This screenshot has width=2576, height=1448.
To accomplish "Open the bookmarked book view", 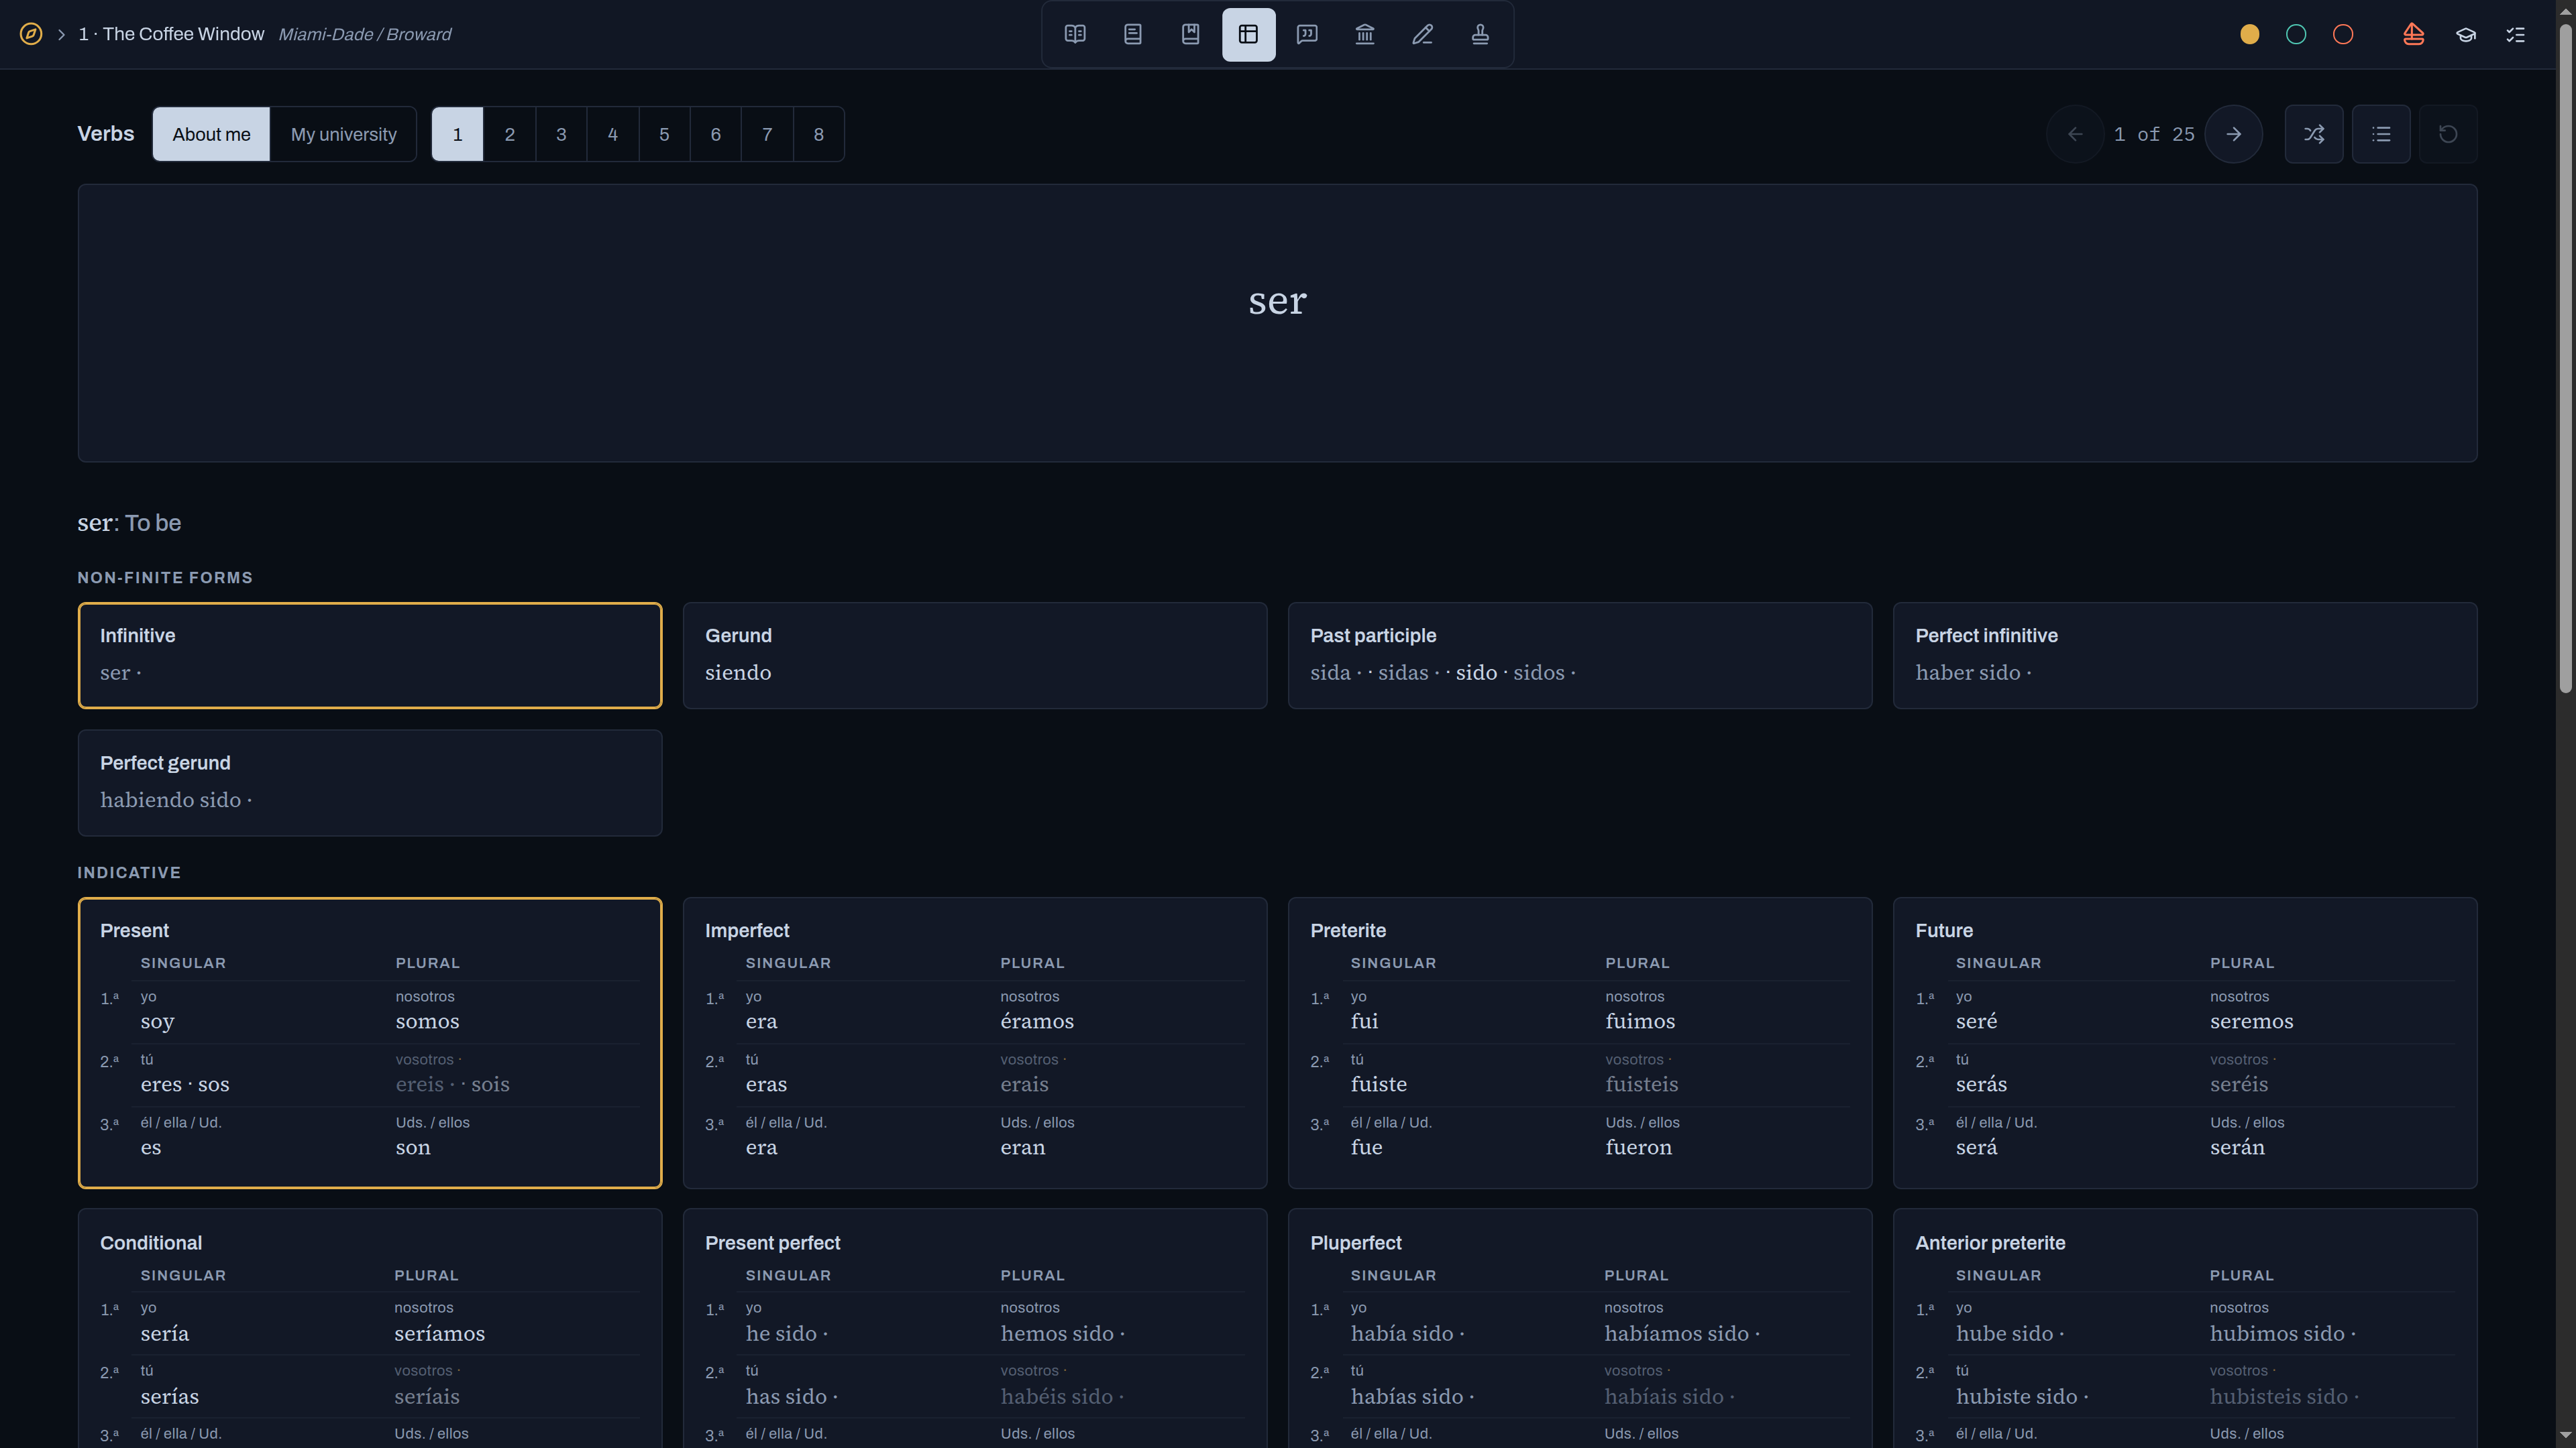I will click(1191, 34).
